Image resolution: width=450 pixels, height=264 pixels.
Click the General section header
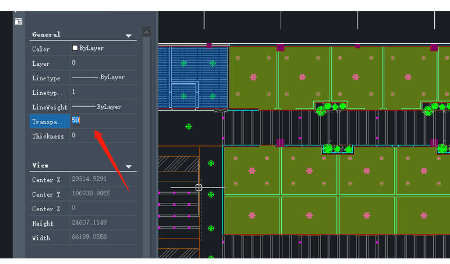pos(47,35)
